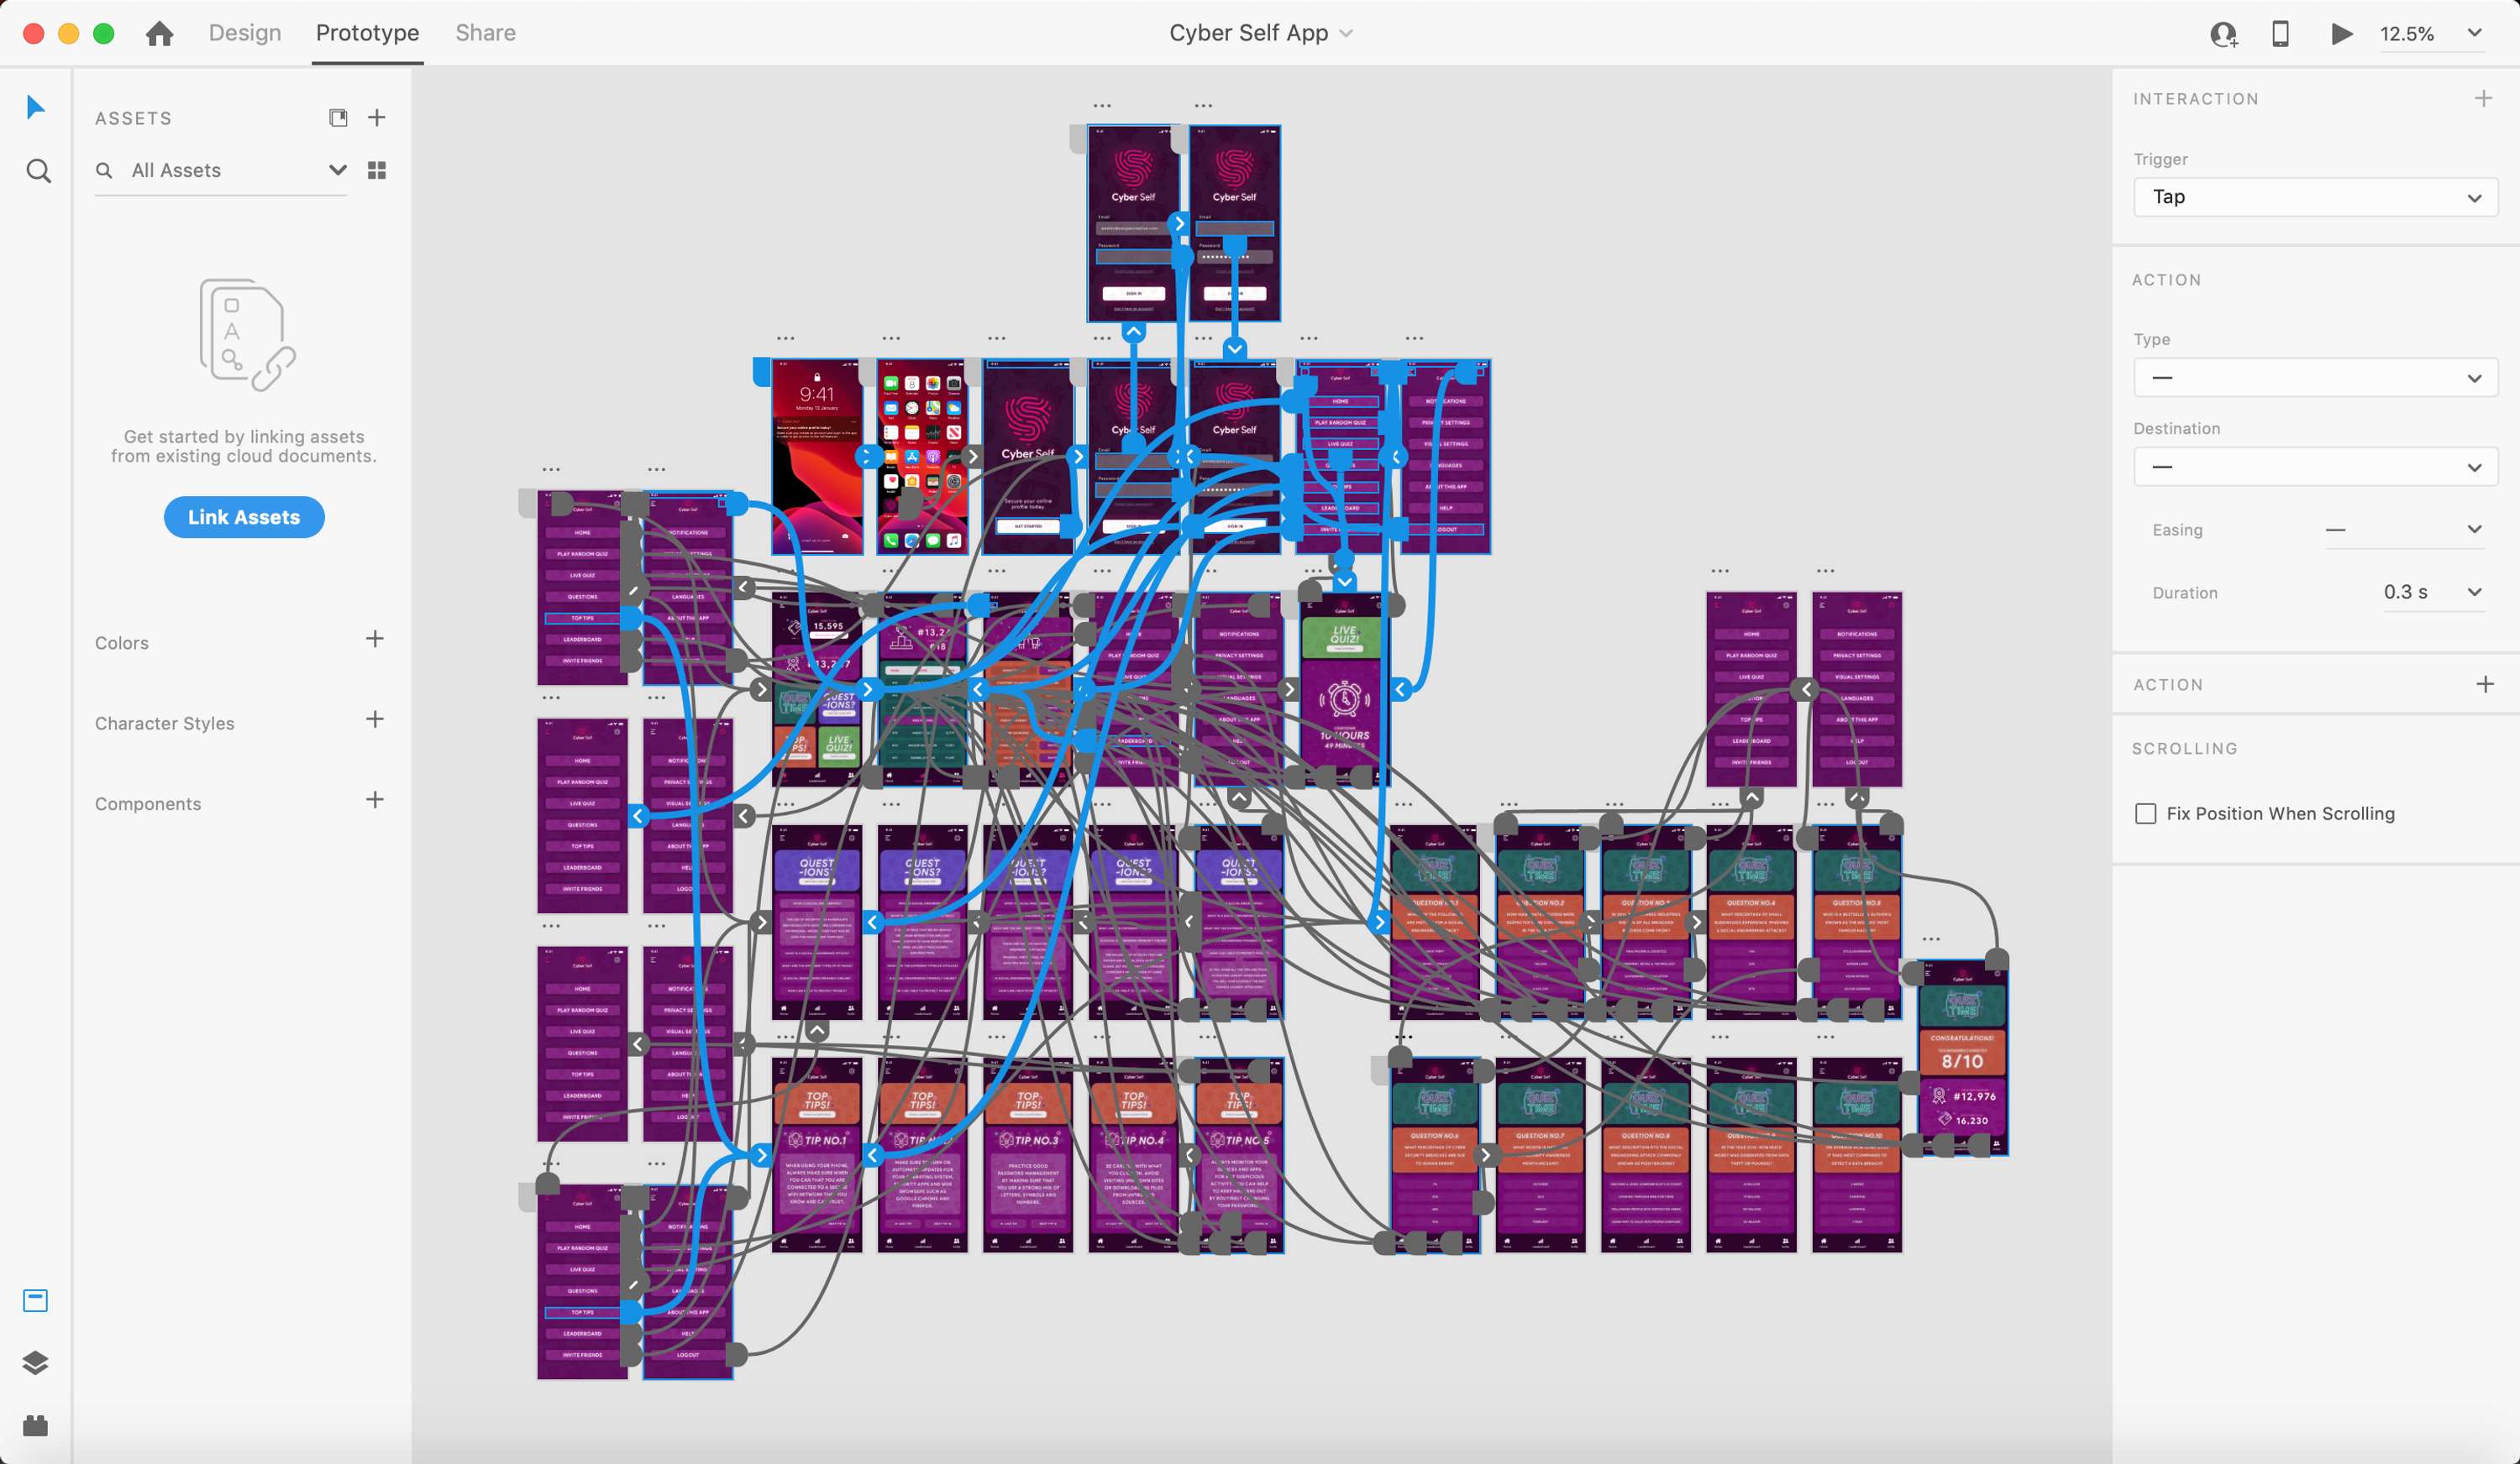Select the 9:41 lock screen artboard
The image size is (2520, 1464).
[x=817, y=457]
